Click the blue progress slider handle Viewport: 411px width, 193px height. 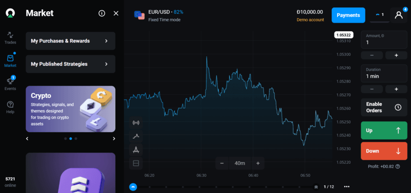point(133,187)
